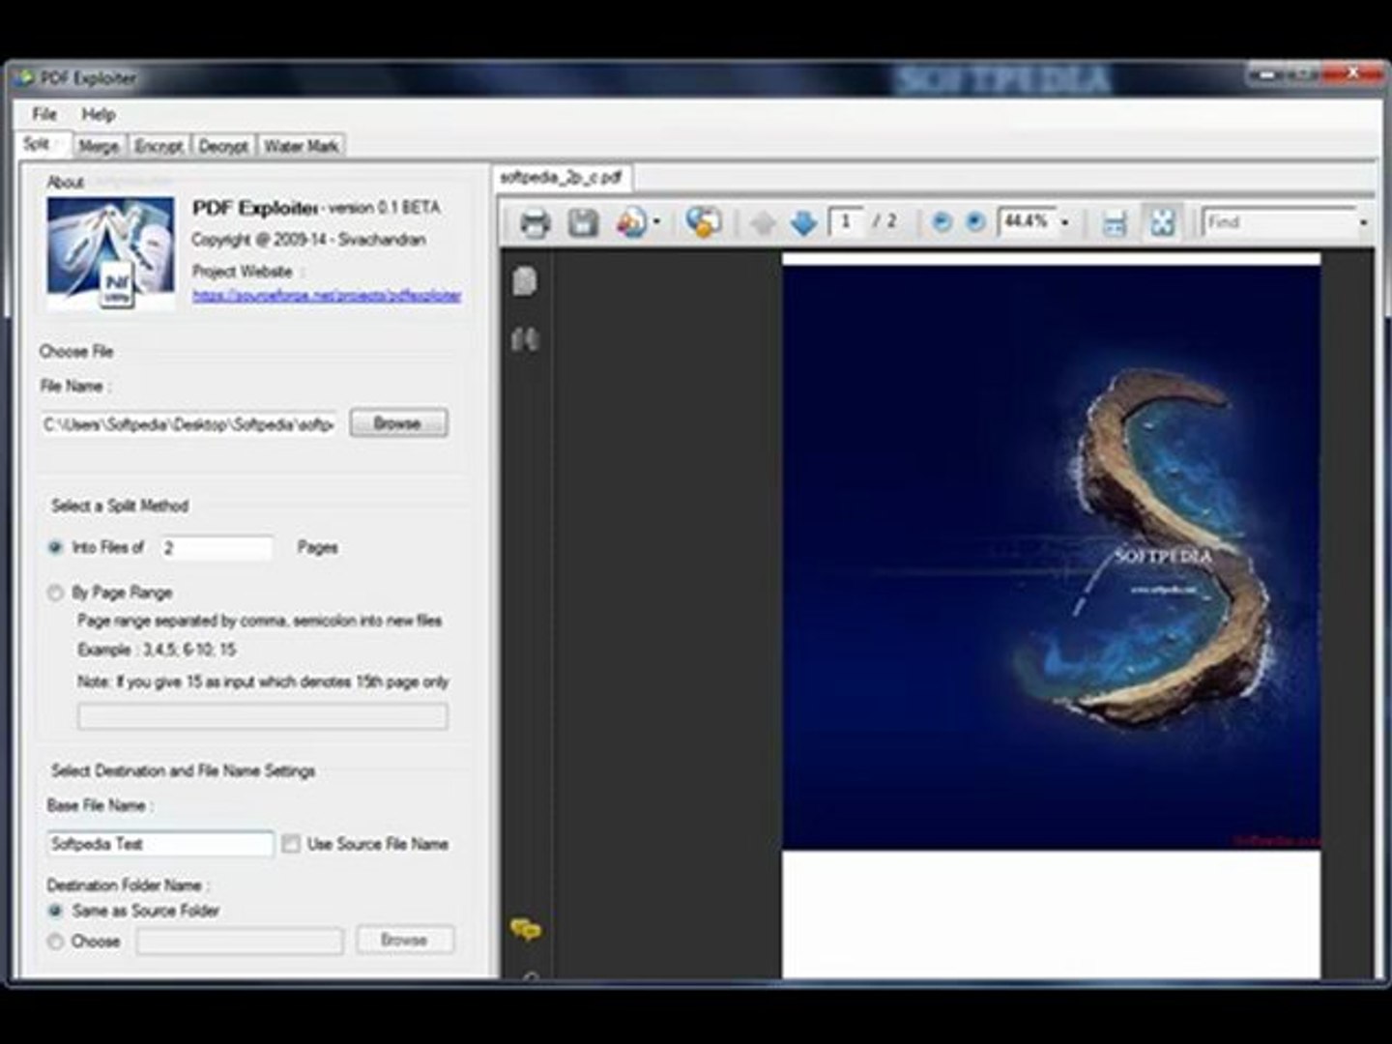Open the Pages panel in viewer sidebar

tap(525, 281)
